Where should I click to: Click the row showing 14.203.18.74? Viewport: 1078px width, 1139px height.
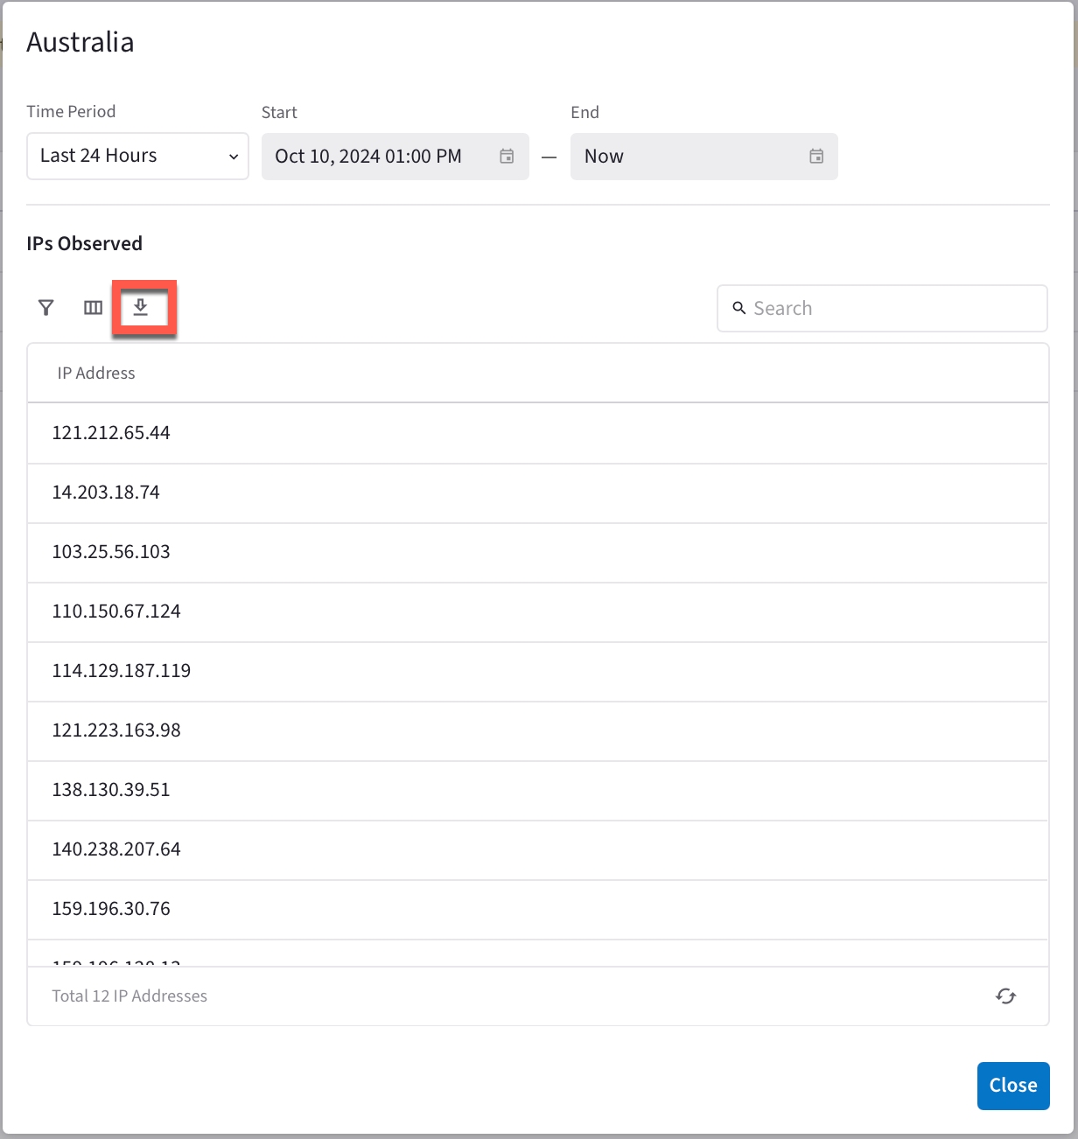pyautogui.click(x=106, y=493)
